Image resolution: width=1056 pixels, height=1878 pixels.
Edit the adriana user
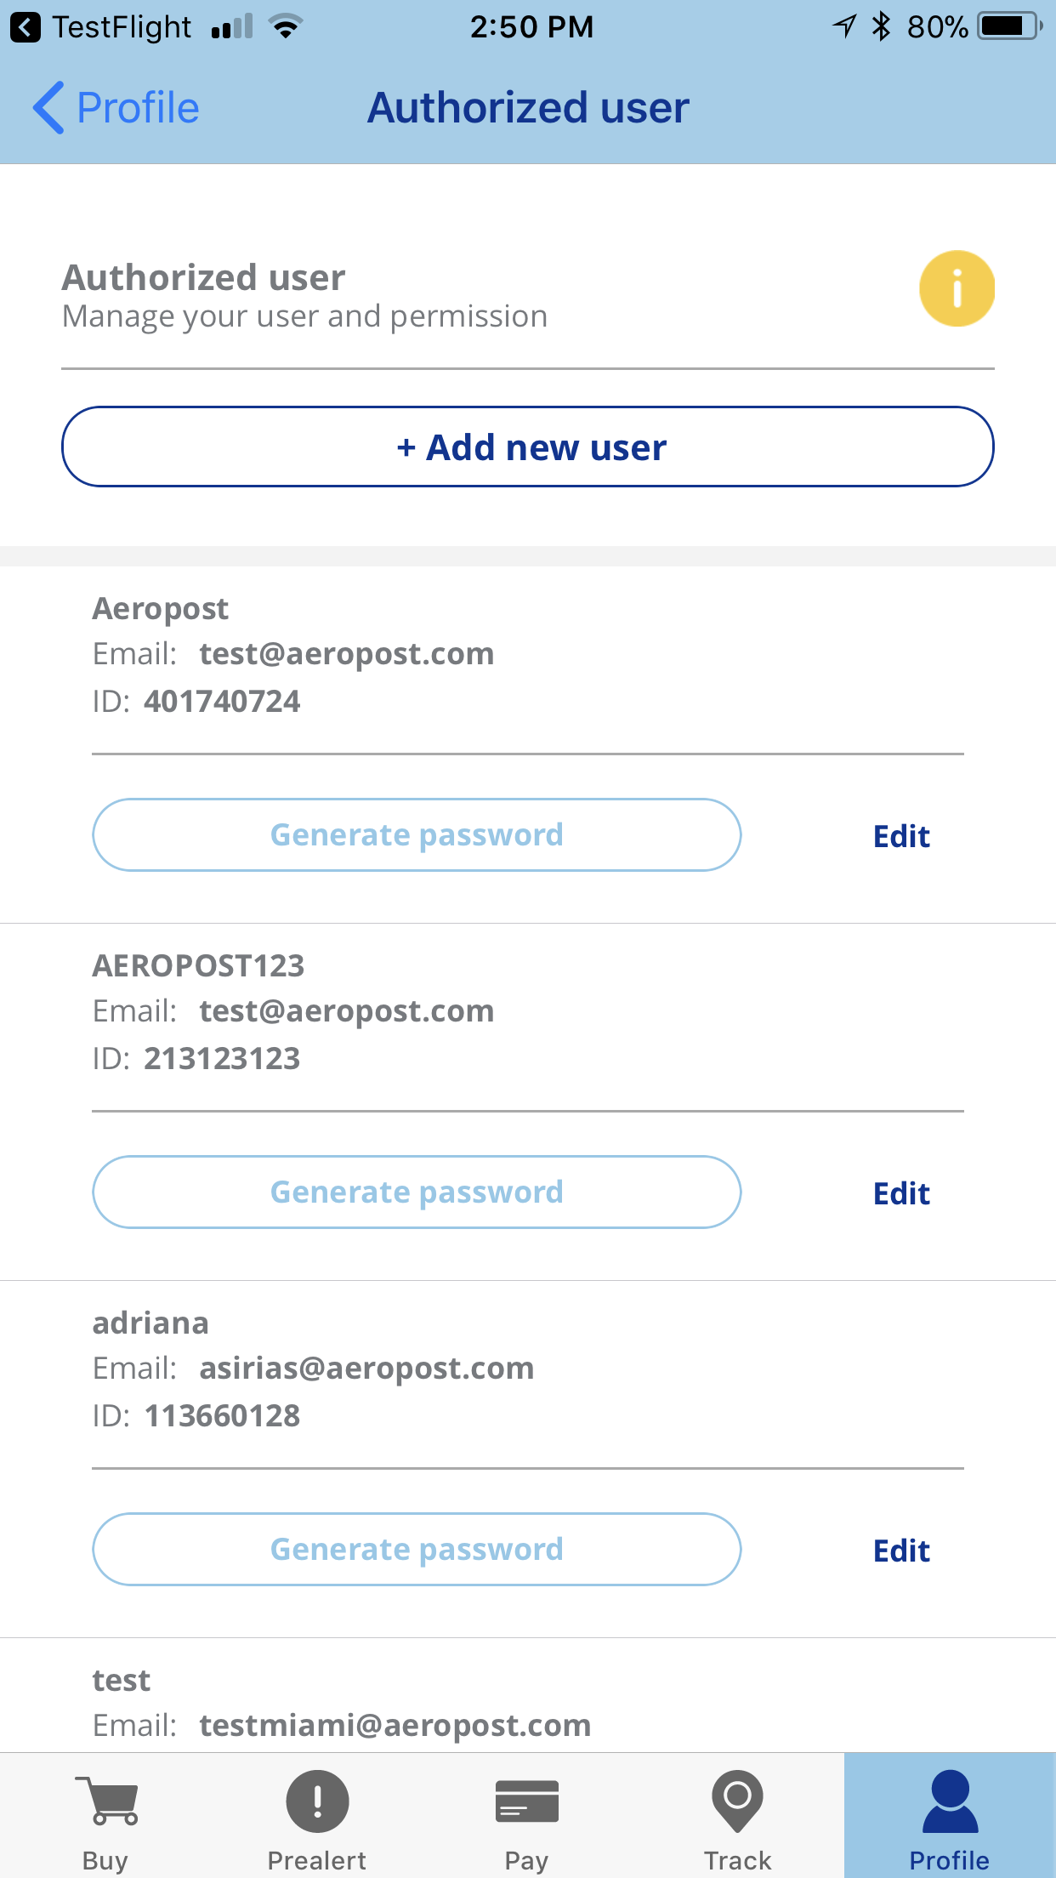tap(901, 1551)
